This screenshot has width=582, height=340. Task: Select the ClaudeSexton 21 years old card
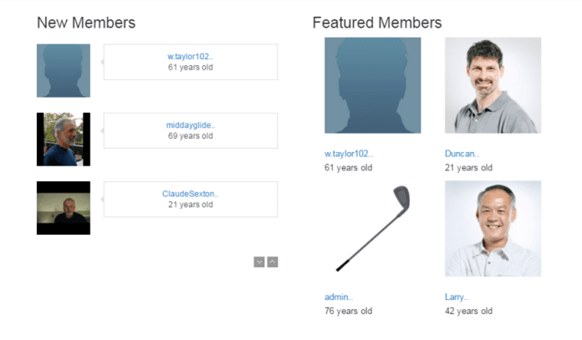191,199
